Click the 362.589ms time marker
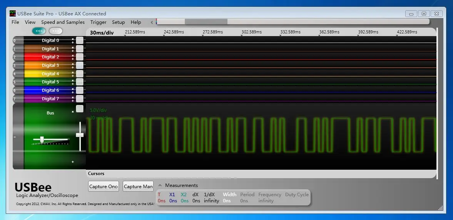This screenshot has height=220, width=453. 329,32
